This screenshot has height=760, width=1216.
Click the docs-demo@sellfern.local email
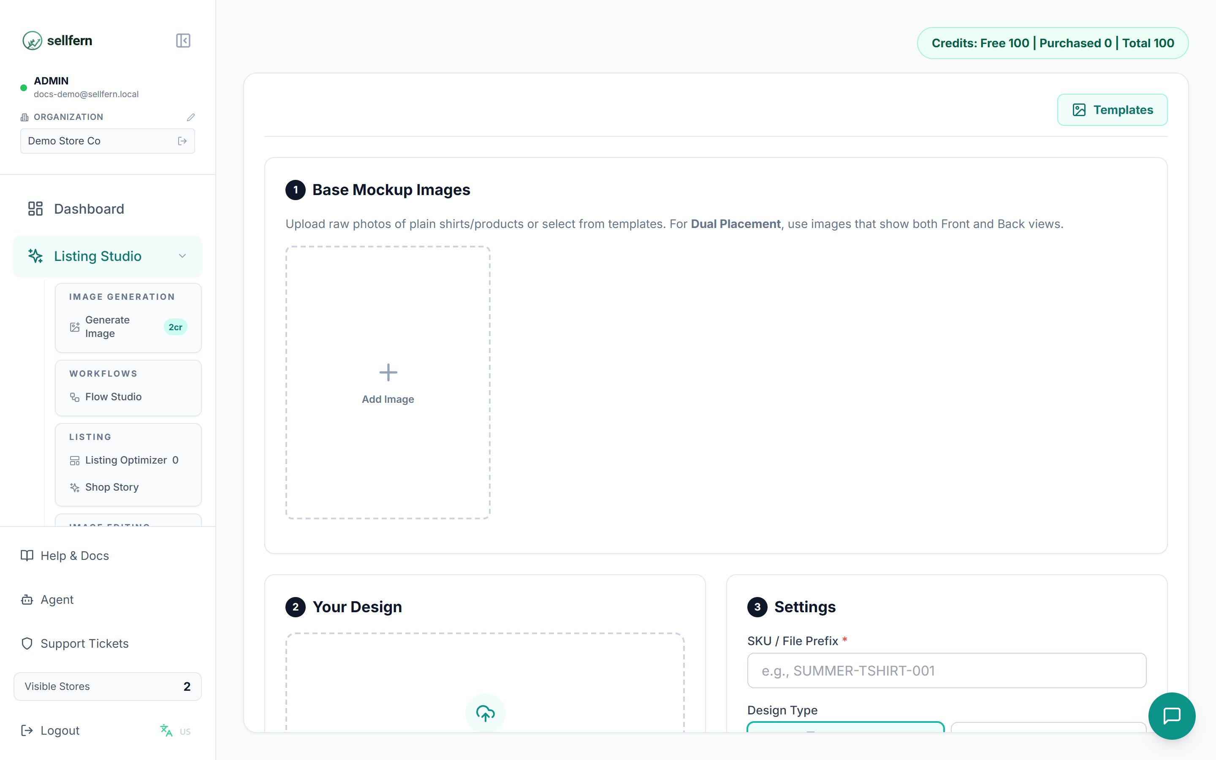[86, 95]
